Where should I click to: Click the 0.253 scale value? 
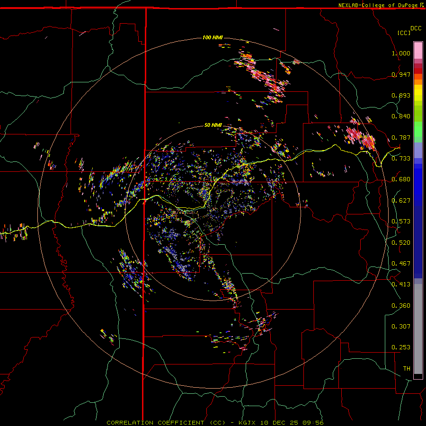click(x=401, y=347)
